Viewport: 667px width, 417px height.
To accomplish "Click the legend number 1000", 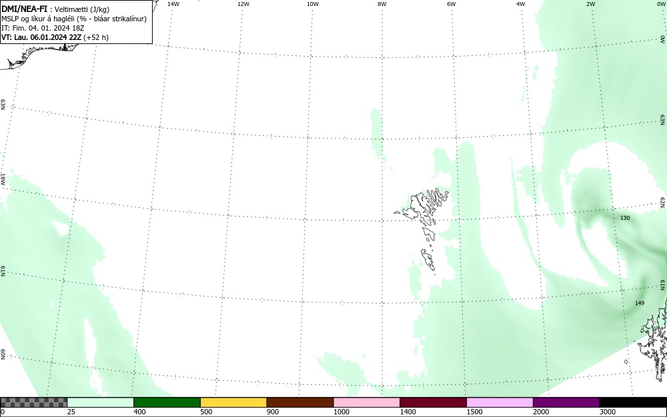I will pos(341,412).
